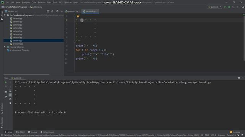Run pattern8 with the top toolbar play icon

click(x=225, y=7)
